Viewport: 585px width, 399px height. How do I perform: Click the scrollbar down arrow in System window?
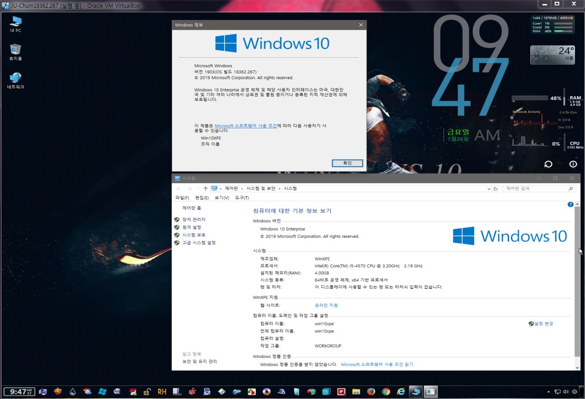[577, 367]
